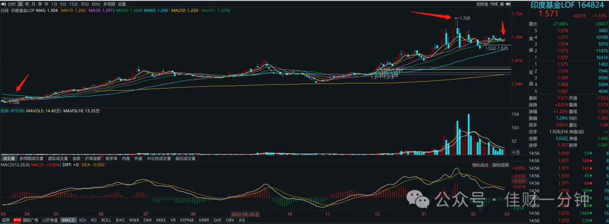Switch to DMI indicator
This screenshot has height=224, width=609.
[x=148, y=220]
